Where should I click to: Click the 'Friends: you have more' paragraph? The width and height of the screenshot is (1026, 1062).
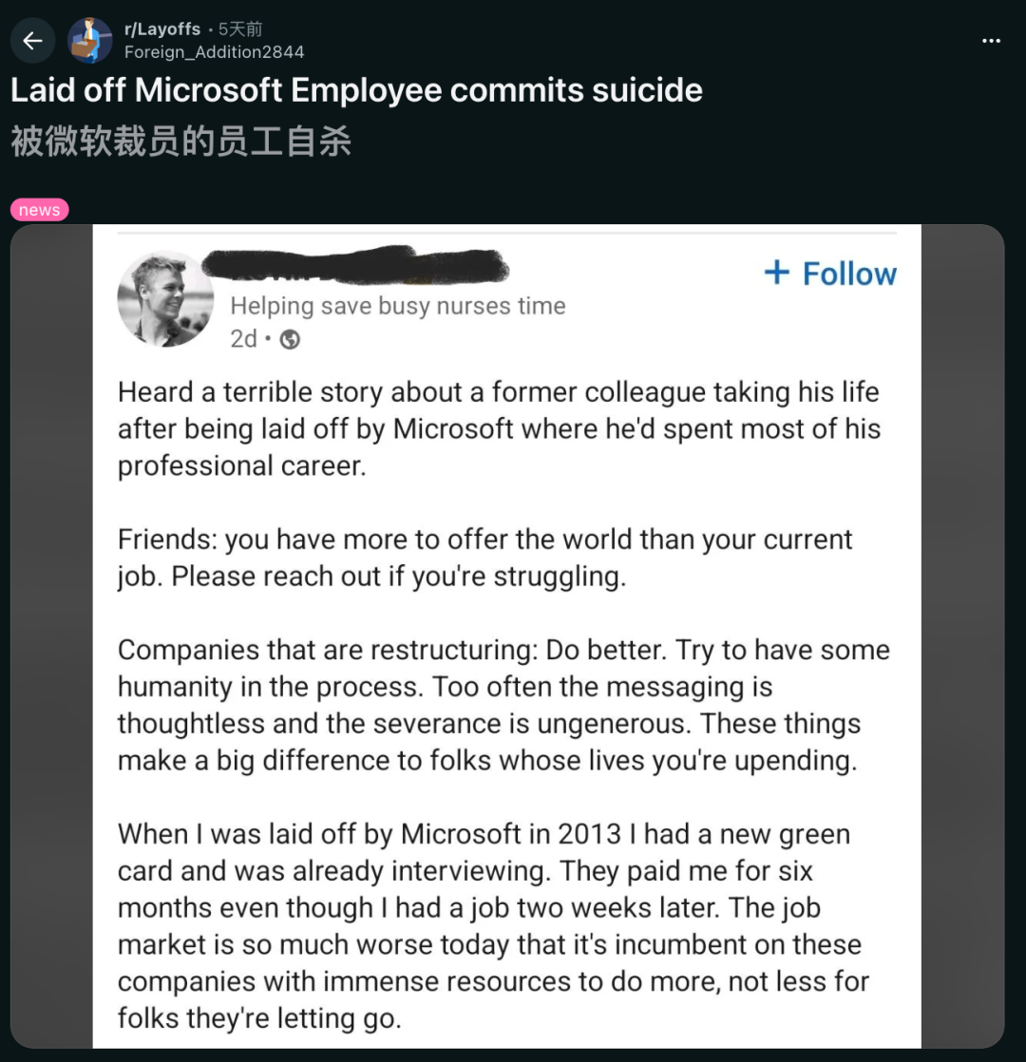(x=484, y=558)
